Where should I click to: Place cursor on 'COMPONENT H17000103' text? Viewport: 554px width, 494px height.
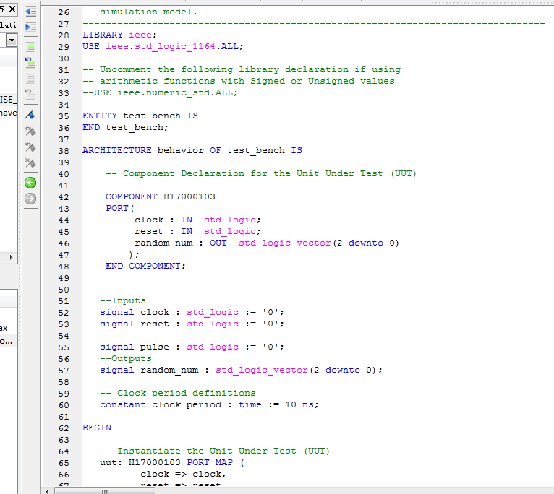pyautogui.click(x=161, y=196)
